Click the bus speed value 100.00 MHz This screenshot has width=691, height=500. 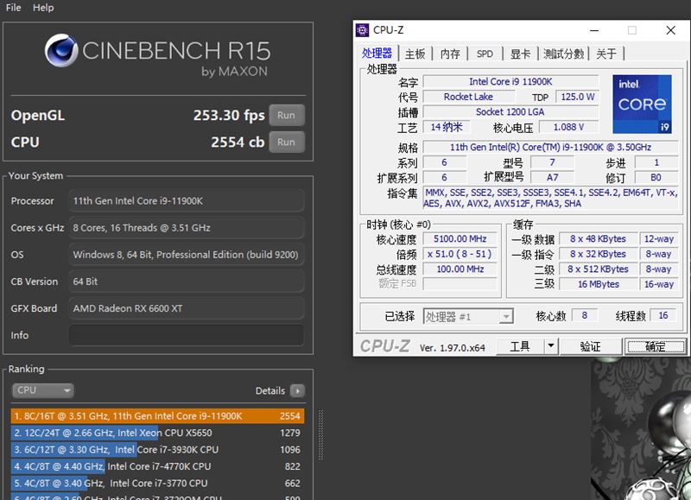tap(460, 269)
